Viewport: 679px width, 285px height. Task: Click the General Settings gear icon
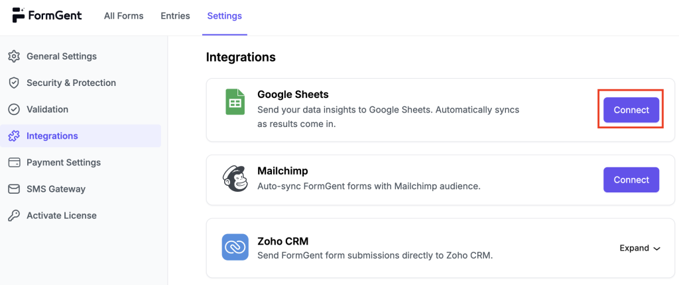tap(15, 56)
